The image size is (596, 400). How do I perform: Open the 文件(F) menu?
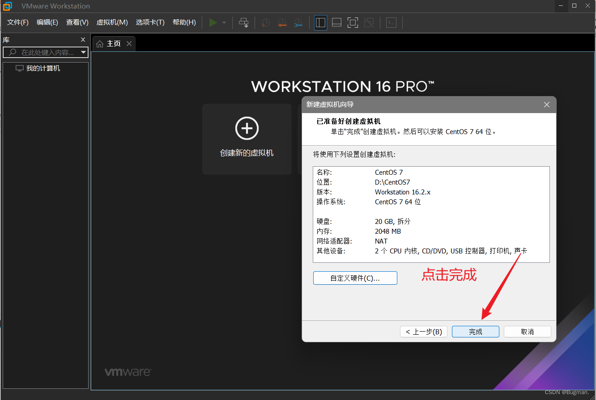point(18,22)
